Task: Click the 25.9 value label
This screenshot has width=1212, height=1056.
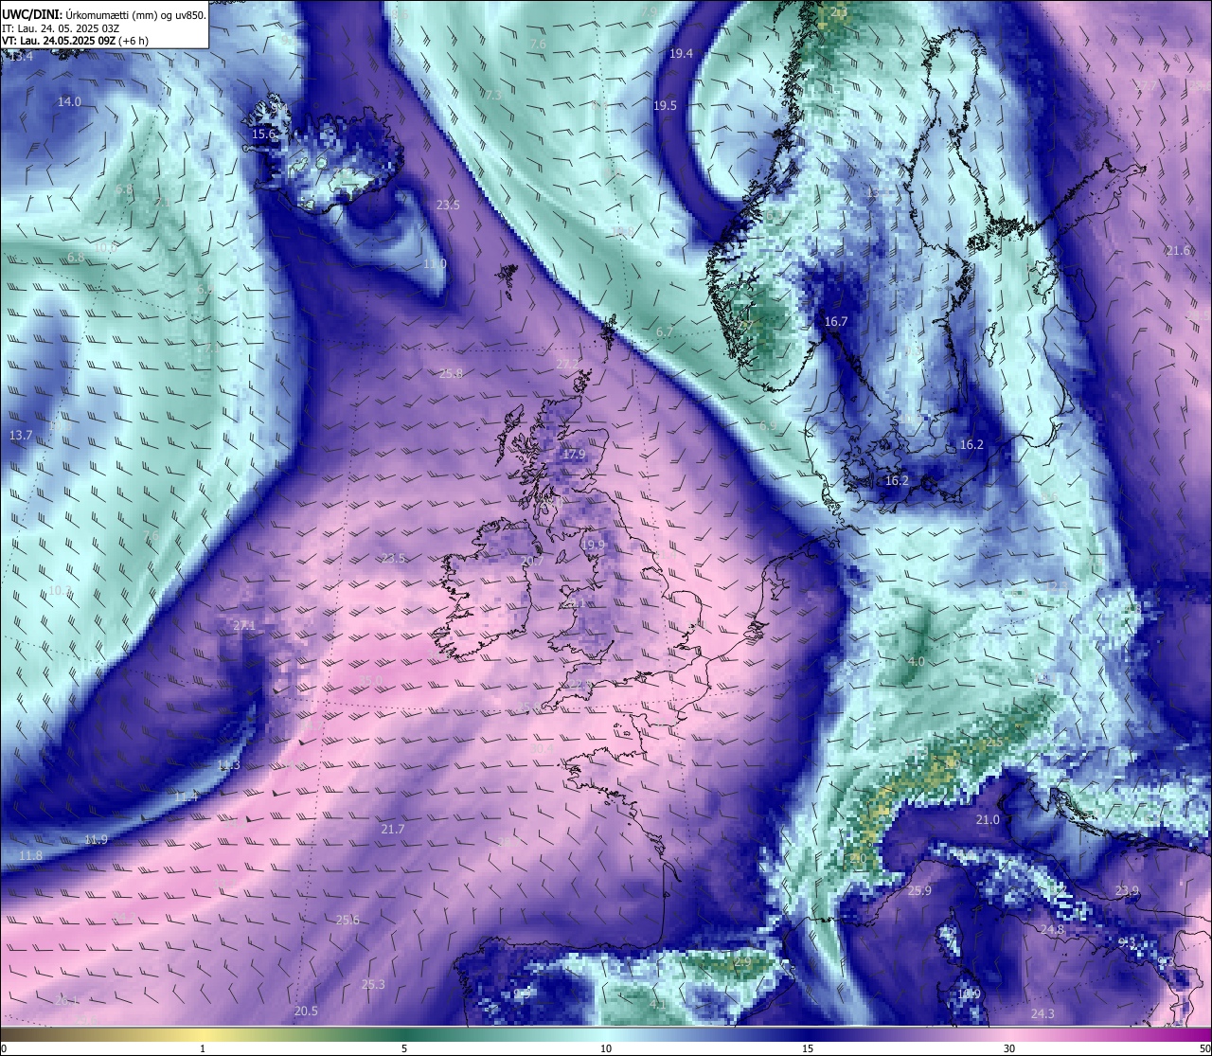Action: 919,890
